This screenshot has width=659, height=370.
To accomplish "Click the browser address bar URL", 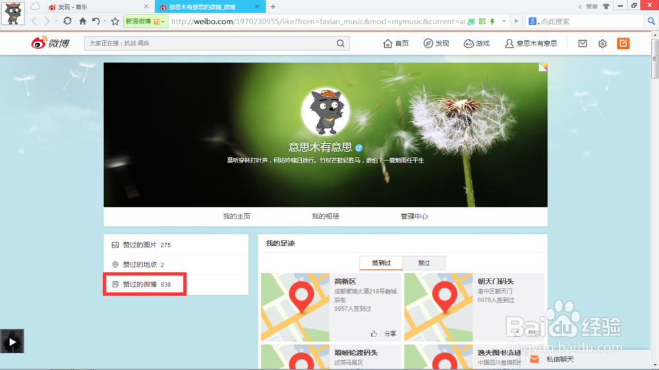I will [x=318, y=22].
